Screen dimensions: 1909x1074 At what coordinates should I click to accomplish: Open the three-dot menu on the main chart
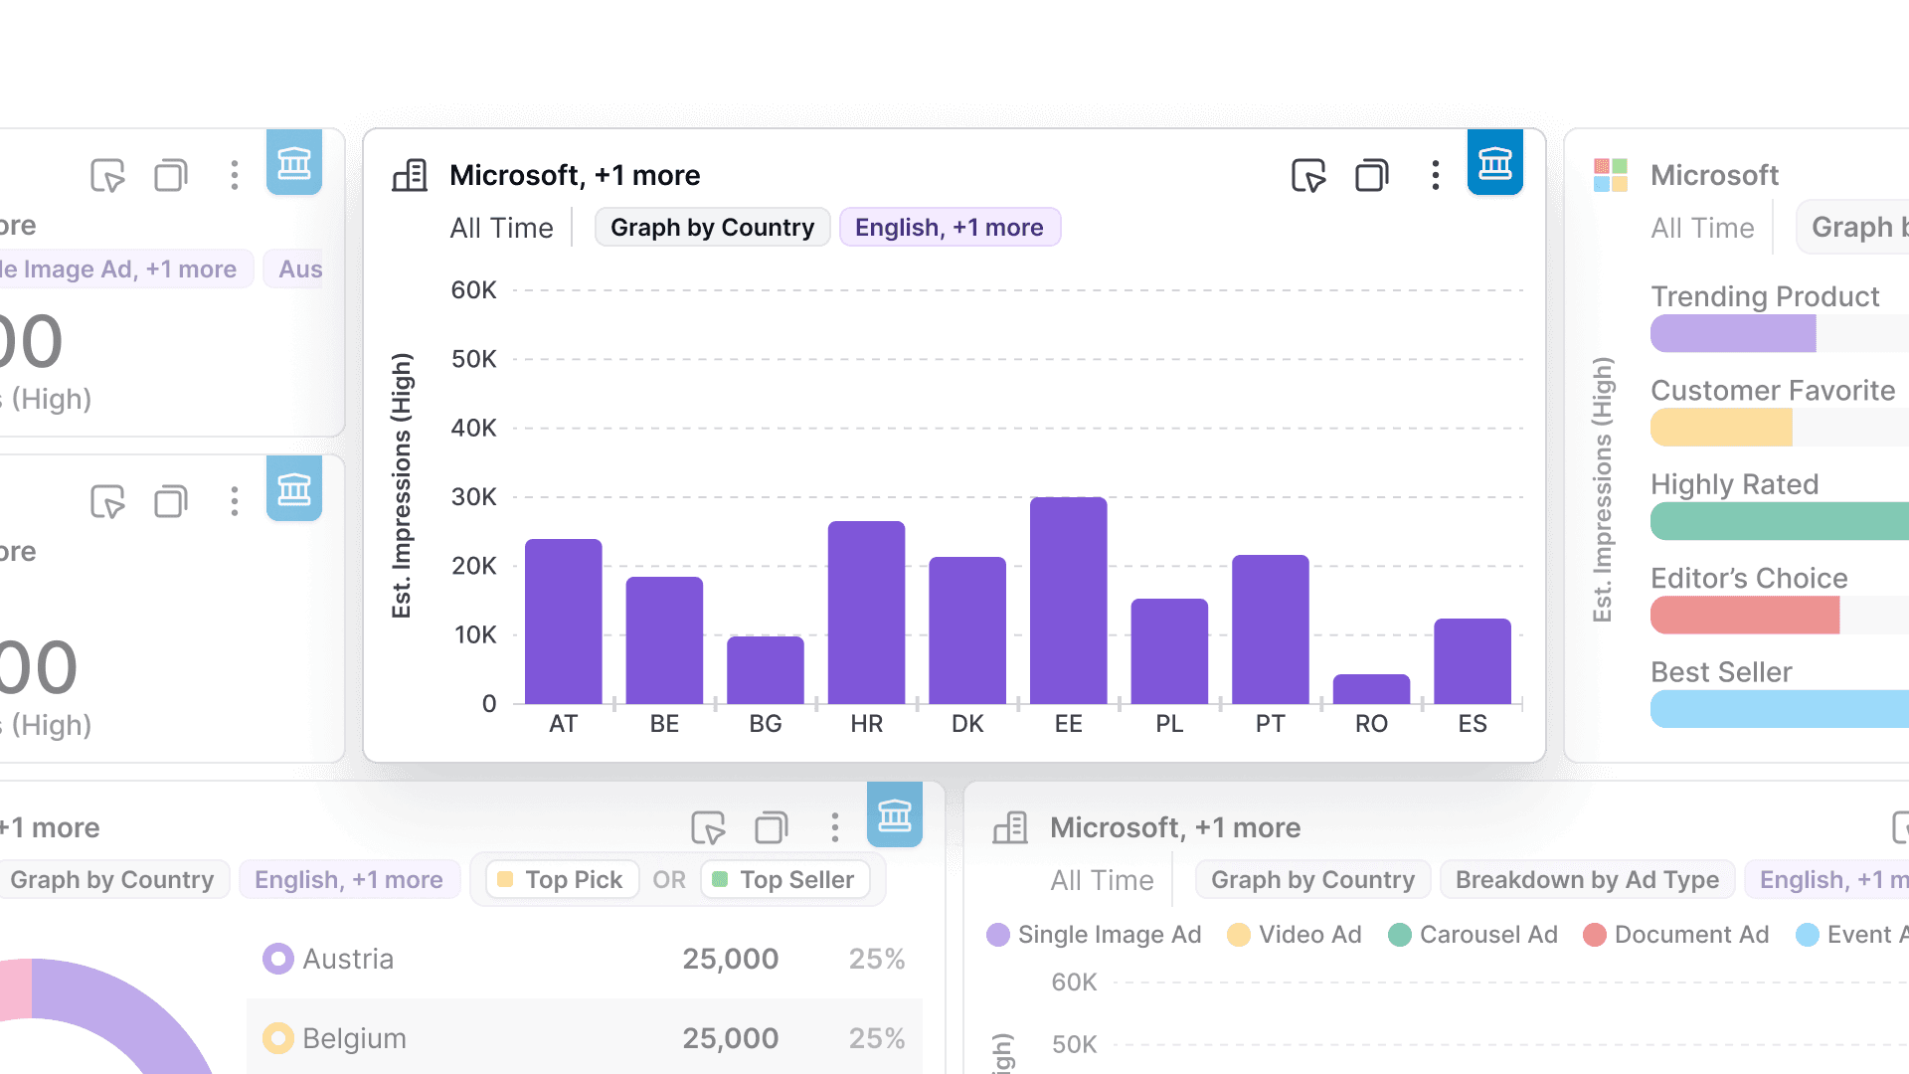coord(1435,175)
